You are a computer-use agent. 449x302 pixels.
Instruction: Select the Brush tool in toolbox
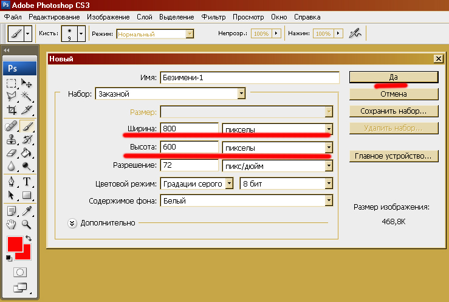27,126
